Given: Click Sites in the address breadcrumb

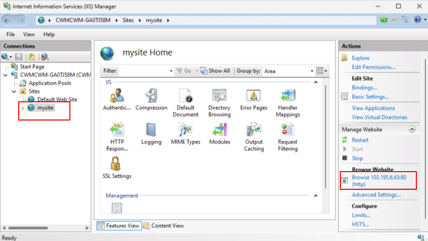Looking at the screenshot, I should point(128,20).
